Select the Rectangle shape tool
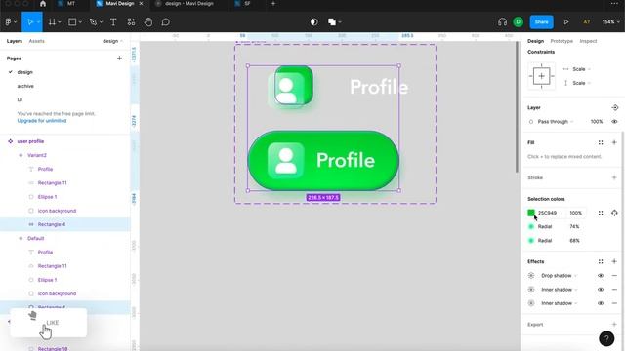Screen dimensions: 625x351 (72, 22)
